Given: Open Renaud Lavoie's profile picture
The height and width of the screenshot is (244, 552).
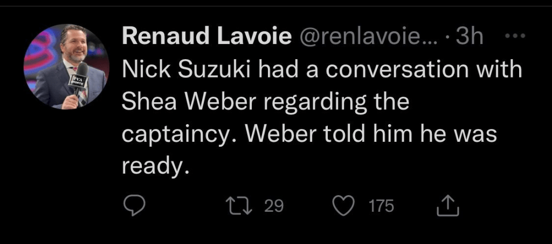Looking at the screenshot, I should click(x=67, y=67).
